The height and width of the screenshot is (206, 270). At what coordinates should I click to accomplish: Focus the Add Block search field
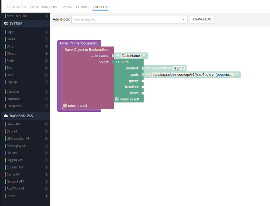129,19
